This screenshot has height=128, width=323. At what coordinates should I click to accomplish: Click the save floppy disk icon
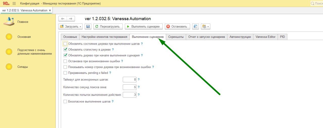click(88, 26)
